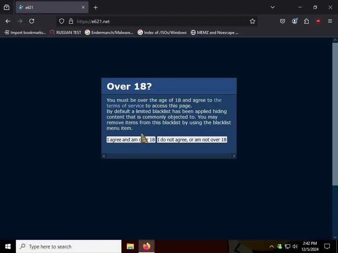Open MEMZ and Noescape ... bookmark

[215, 33]
